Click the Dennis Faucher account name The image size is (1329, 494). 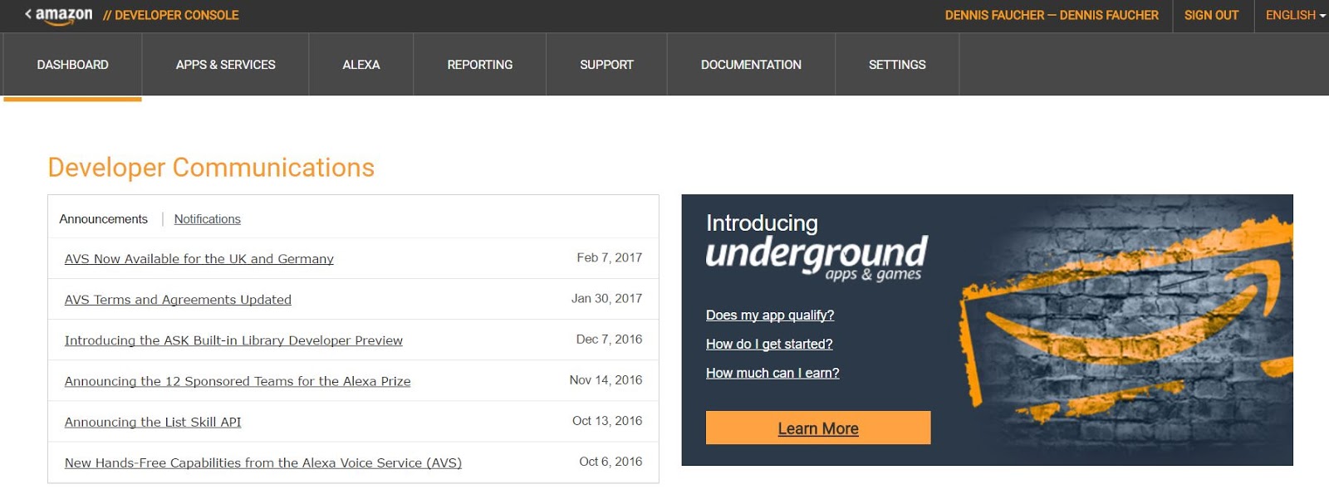point(1052,15)
